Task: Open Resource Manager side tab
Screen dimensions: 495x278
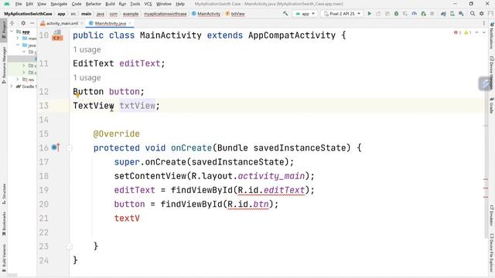Action: coord(4,65)
